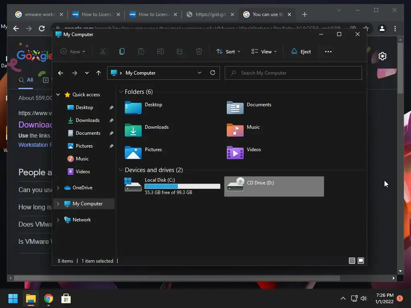The image size is (411, 308).
Task: Open Chrome profile avatar icon
Action: 382,28
